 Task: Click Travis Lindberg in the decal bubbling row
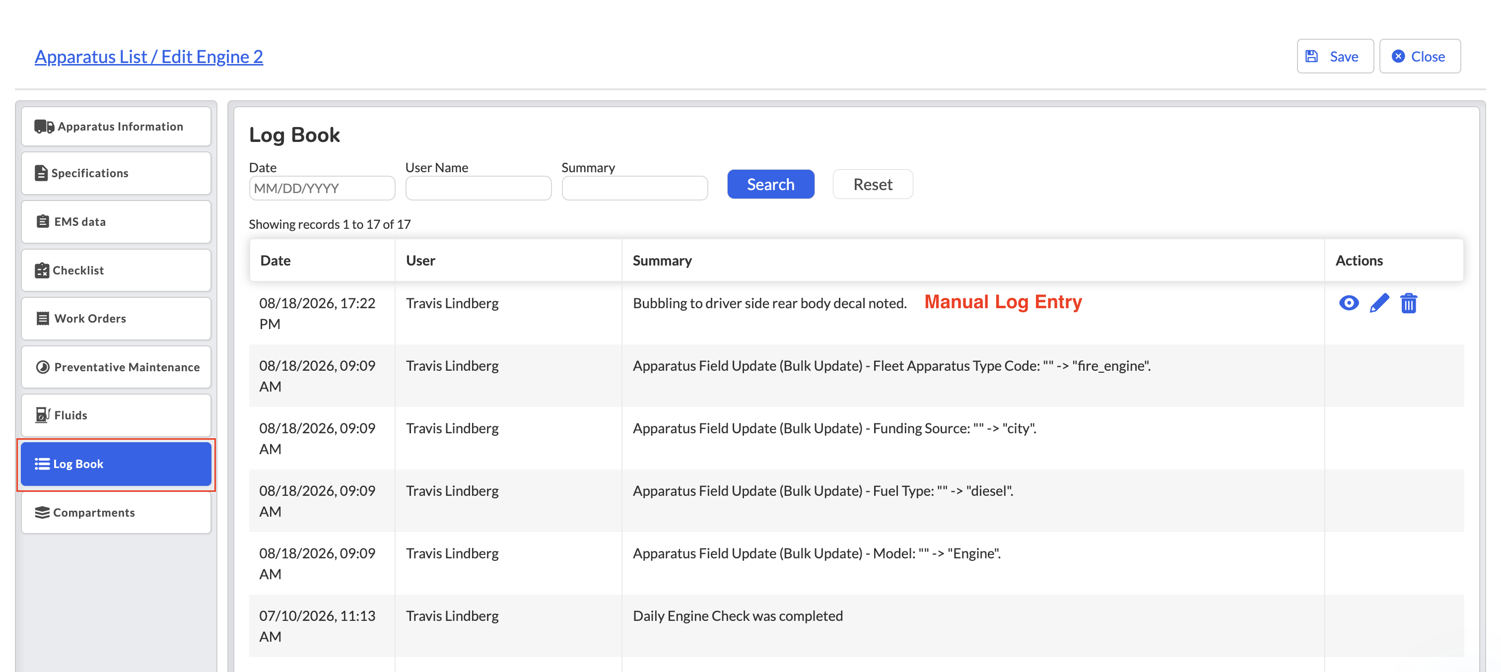click(x=452, y=303)
